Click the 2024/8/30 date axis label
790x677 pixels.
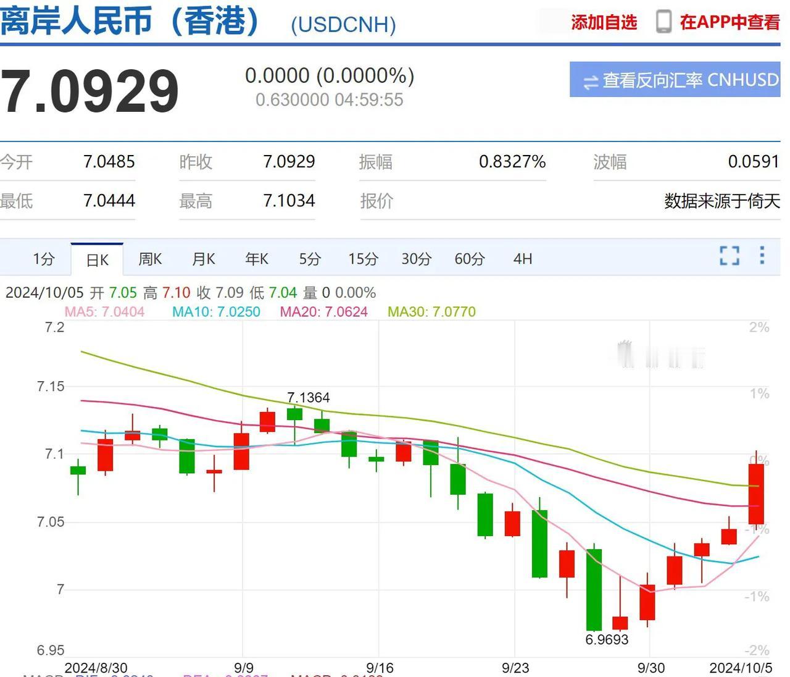[x=96, y=668]
